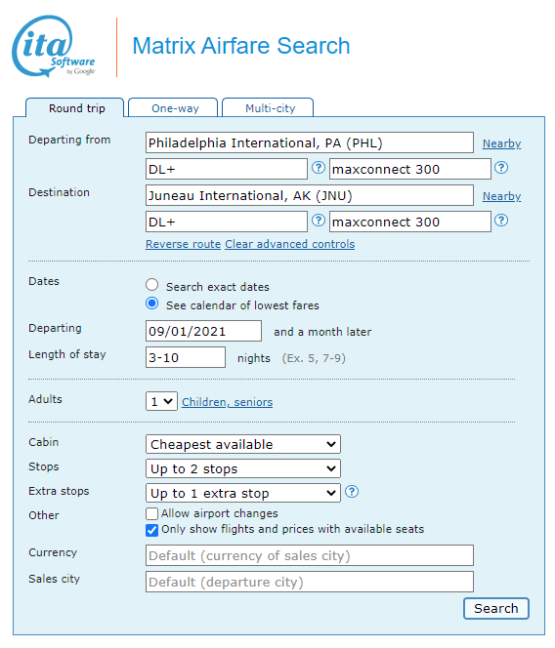Switch to the One-way tab
The width and height of the screenshot is (555, 648).
(173, 108)
